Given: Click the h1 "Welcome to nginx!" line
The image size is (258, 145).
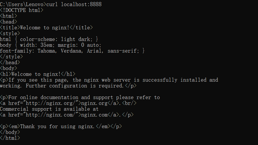Looking at the screenshot, I should tap(38, 74).
